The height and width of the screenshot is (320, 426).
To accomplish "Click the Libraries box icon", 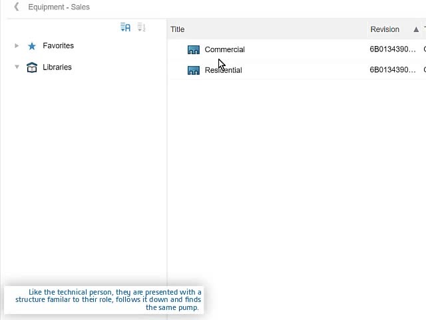I will point(32,67).
